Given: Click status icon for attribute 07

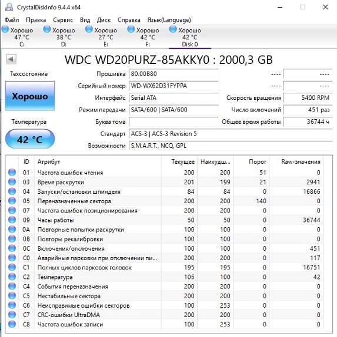Looking at the screenshot, I should tap(12, 210).
